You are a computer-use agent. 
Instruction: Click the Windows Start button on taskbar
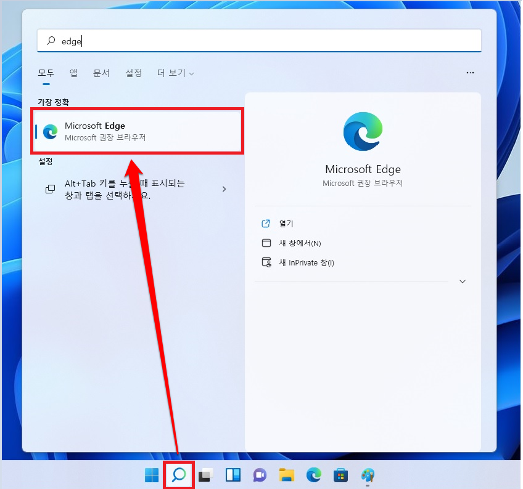click(152, 475)
